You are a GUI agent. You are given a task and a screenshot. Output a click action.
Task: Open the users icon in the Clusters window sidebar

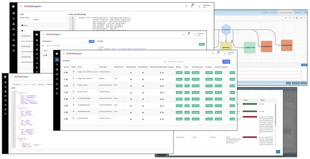(x=57, y=88)
